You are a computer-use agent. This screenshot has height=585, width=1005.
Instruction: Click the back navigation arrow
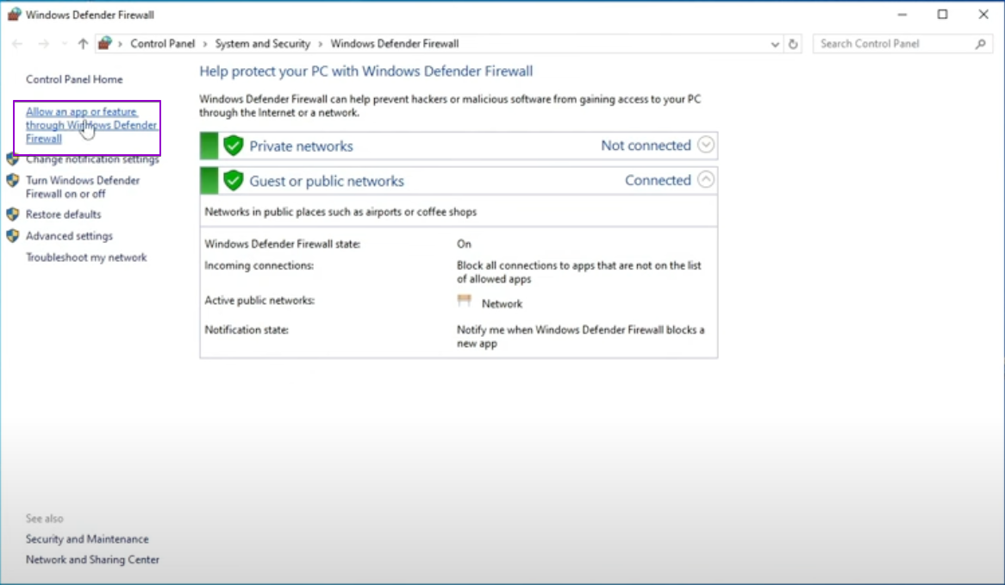click(16, 43)
